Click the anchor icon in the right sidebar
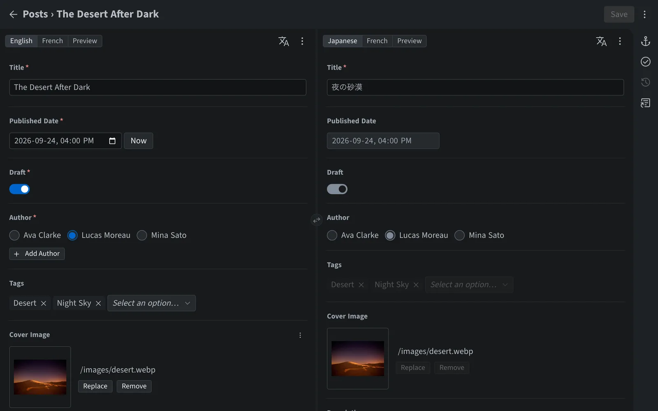 [x=646, y=41]
